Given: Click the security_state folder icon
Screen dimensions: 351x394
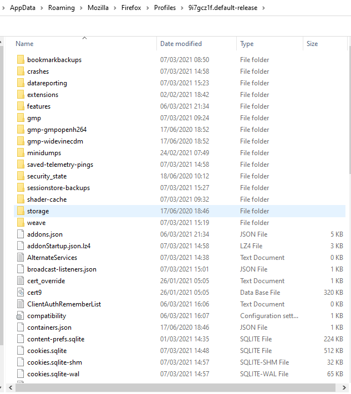Looking at the screenshot, I should point(21,176).
